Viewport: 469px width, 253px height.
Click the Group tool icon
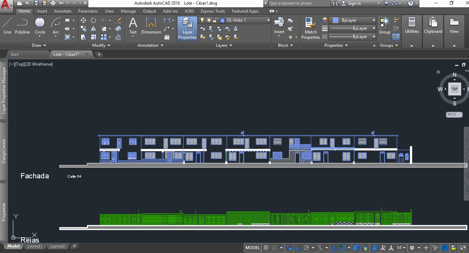click(384, 26)
